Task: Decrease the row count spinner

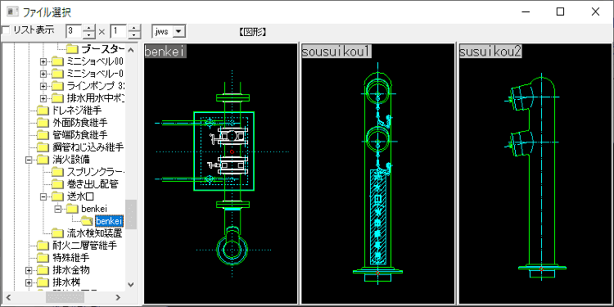Action: pos(134,35)
